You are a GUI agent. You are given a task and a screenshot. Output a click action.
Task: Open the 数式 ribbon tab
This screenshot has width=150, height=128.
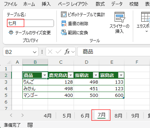100,4
